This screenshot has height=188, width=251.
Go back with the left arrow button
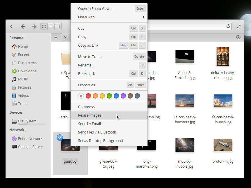[23, 27]
